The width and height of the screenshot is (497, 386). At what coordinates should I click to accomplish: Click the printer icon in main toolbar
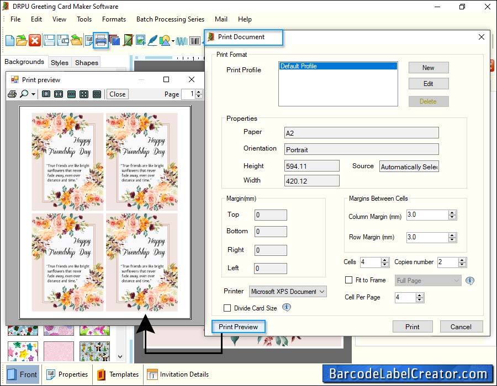coord(101,40)
